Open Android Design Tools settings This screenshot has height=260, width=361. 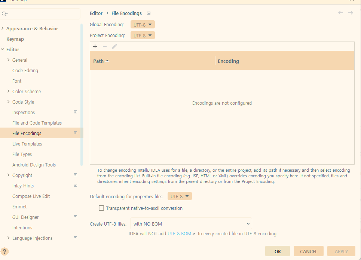[34, 165]
